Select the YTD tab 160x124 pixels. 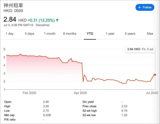(90, 34)
